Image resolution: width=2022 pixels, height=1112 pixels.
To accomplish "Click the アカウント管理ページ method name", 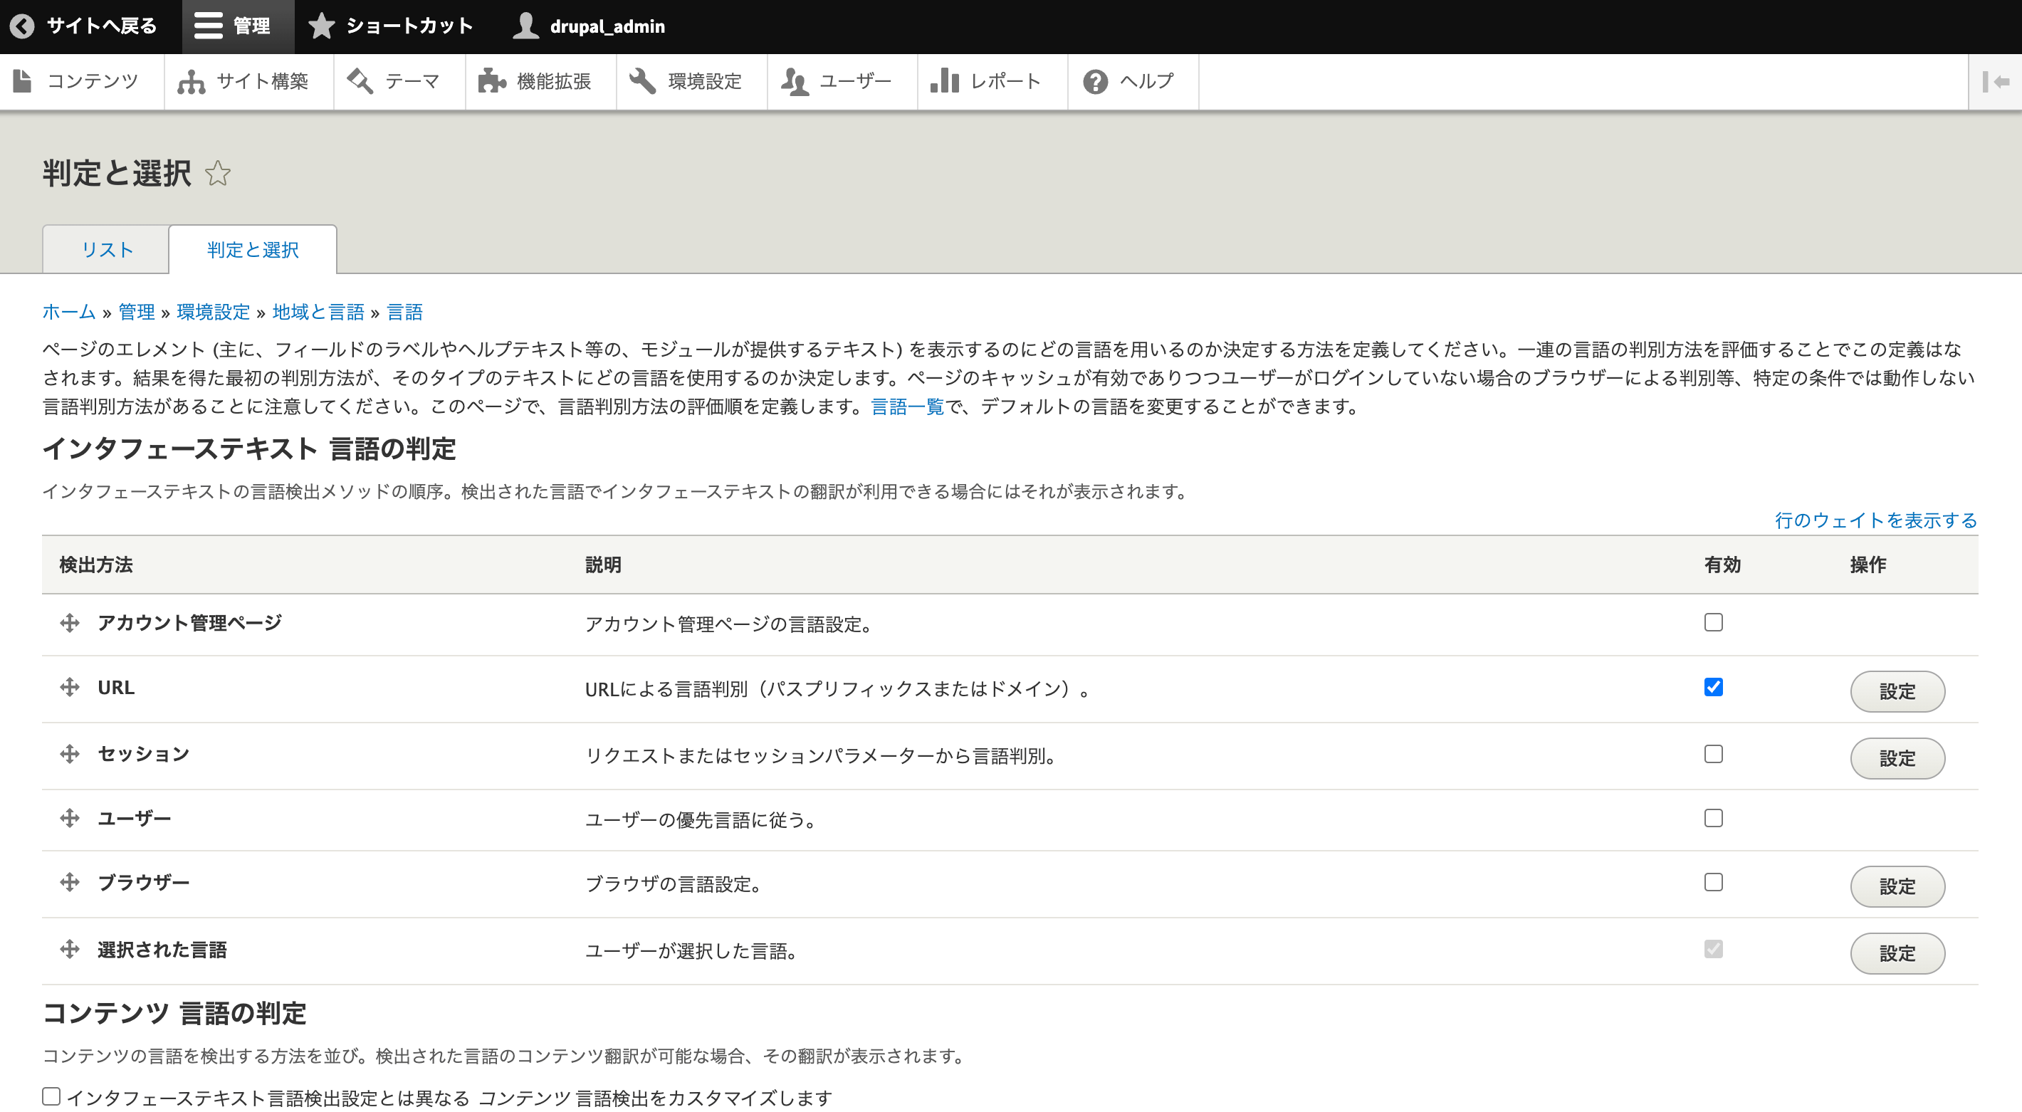I will (190, 623).
